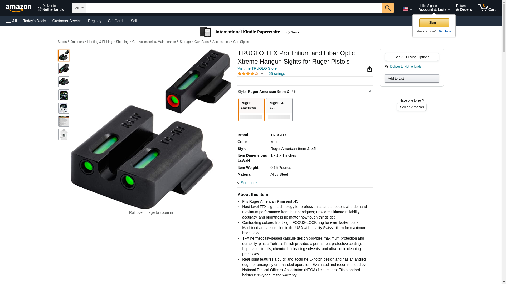Open Today's Deals in navigation bar

(35, 21)
